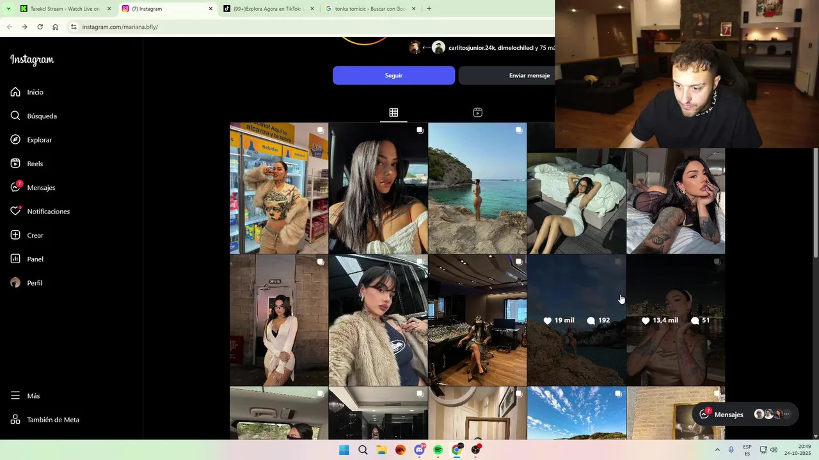Switch to TikTok Explora tab
This screenshot has height=460, width=819.
[269, 9]
